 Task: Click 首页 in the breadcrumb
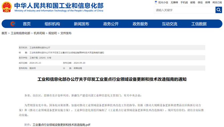click(x=4, y=33)
